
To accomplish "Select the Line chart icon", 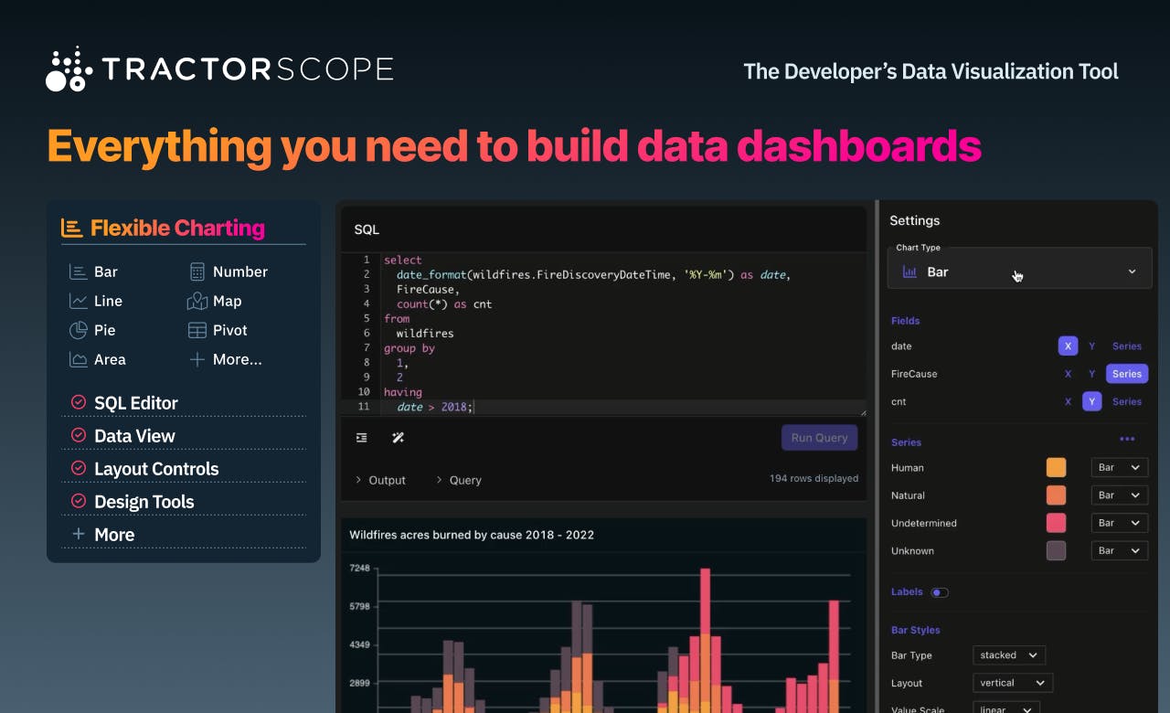I will (x=78, y=301).
